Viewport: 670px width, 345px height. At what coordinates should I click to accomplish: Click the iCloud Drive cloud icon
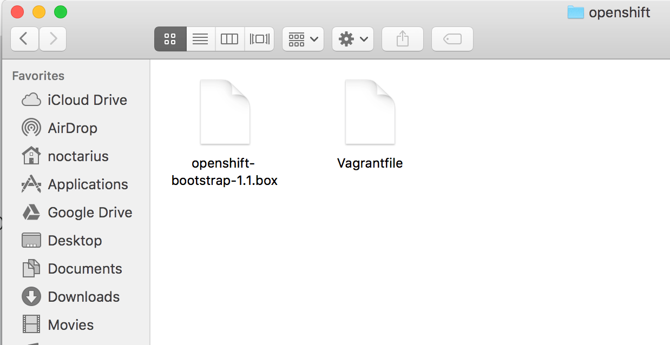[31, 100]
